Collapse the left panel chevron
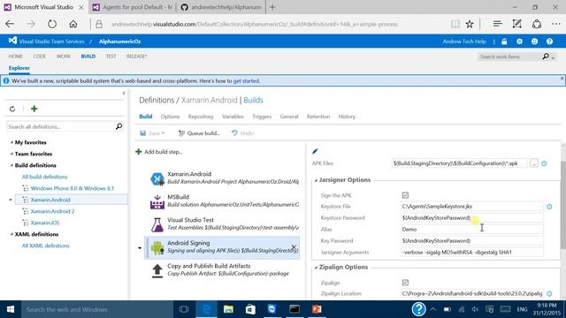The width and height of the screenshot is (566, 318). pyautogui.click(x=124, y=94)
